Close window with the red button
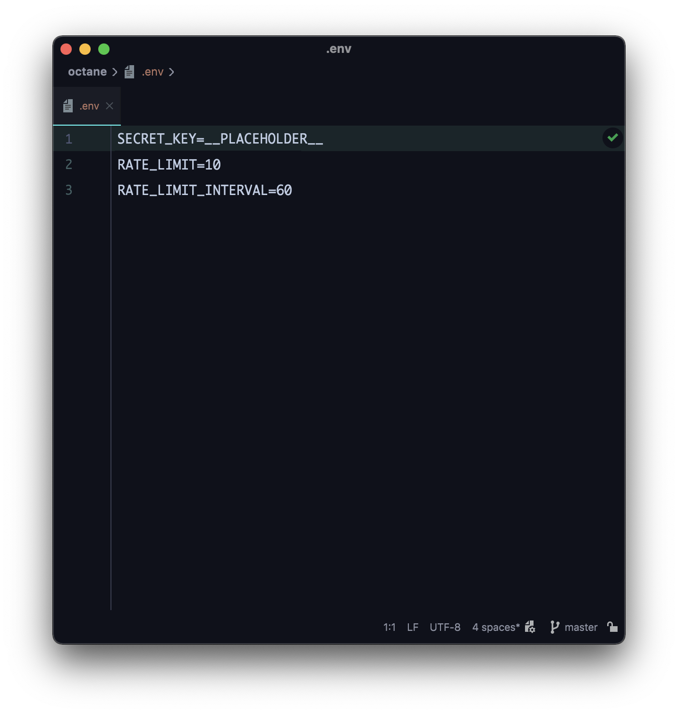 [x=66, y=49]
